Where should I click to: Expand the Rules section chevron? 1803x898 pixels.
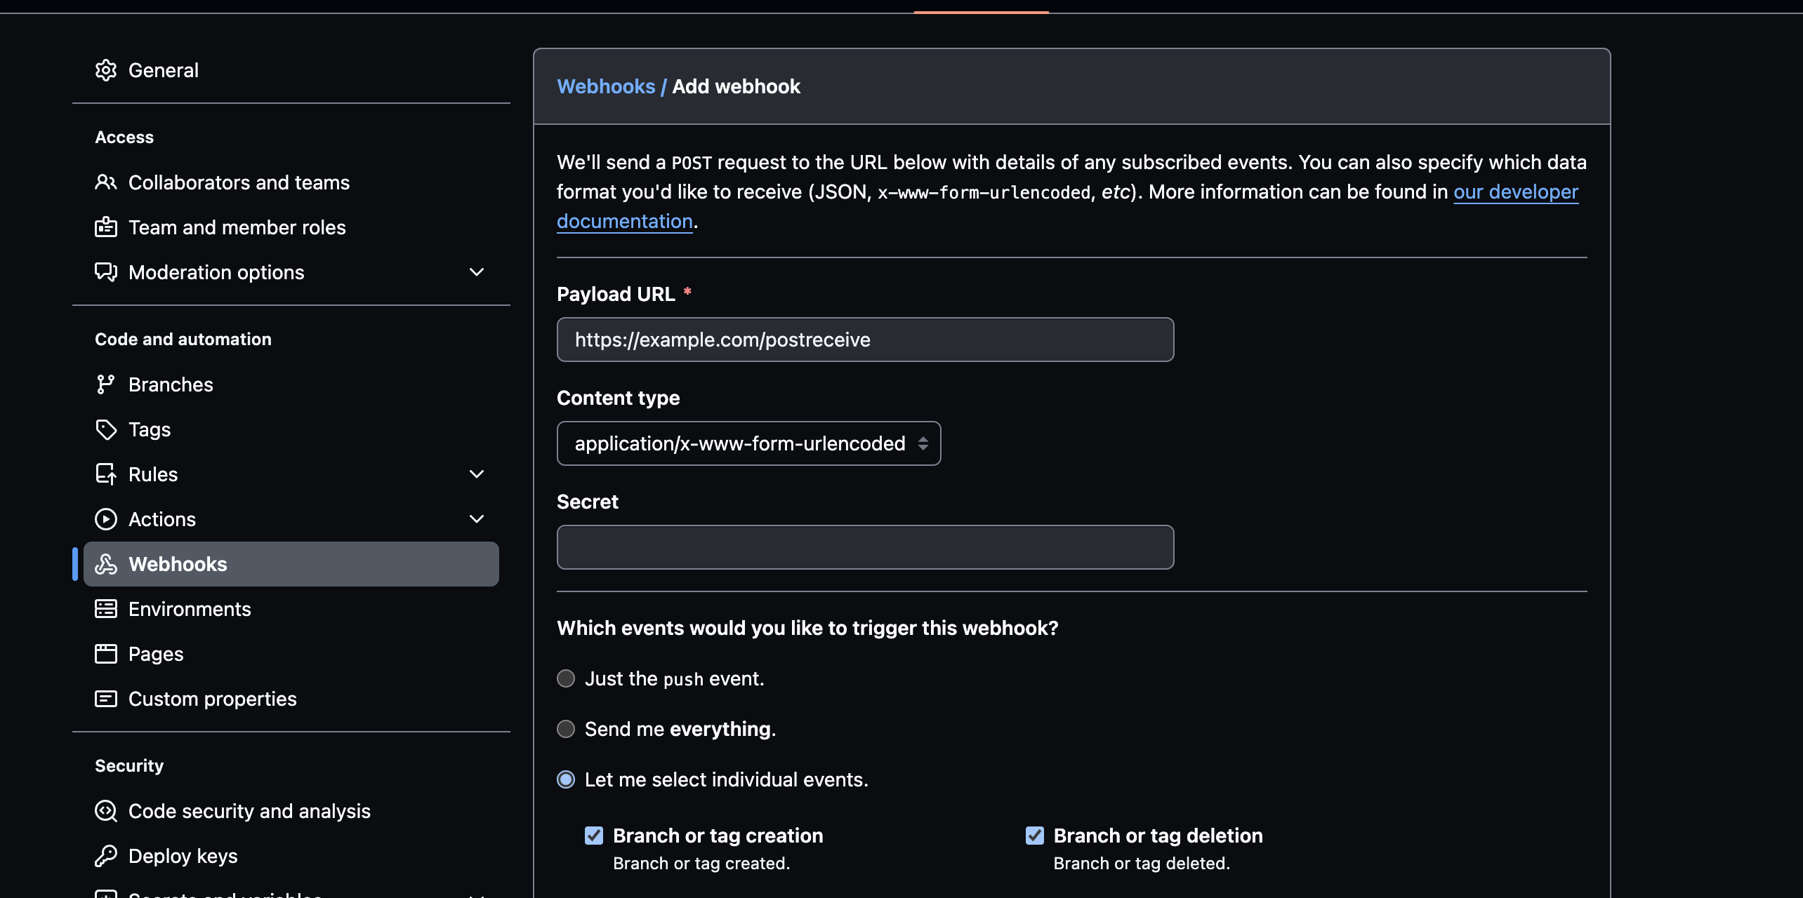coord(477,474)
